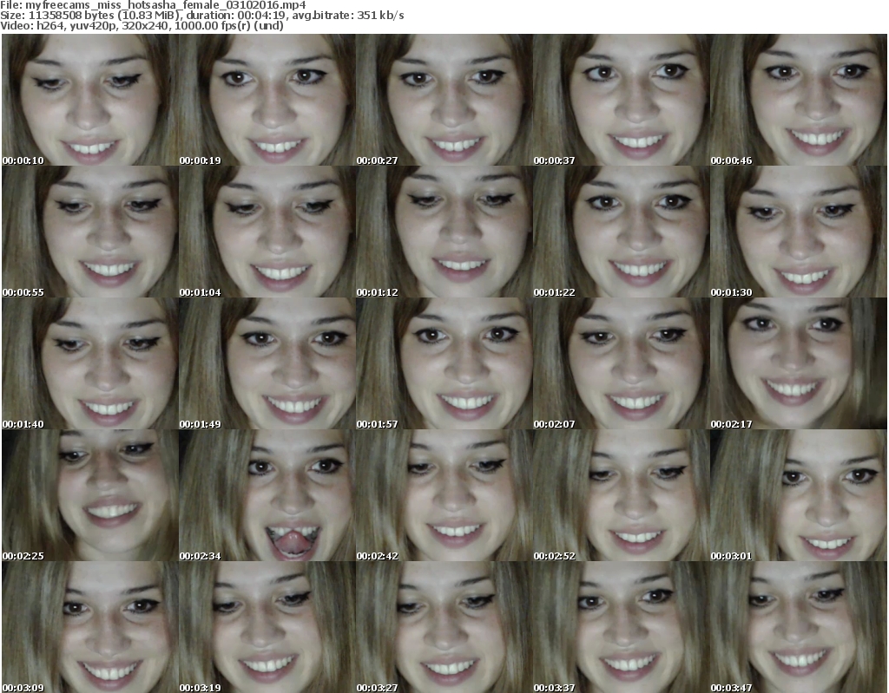This screenshot has height=693, width=889.
Task: Pick the frame stamped 00:03:01
Action: [x=798, y=495]
